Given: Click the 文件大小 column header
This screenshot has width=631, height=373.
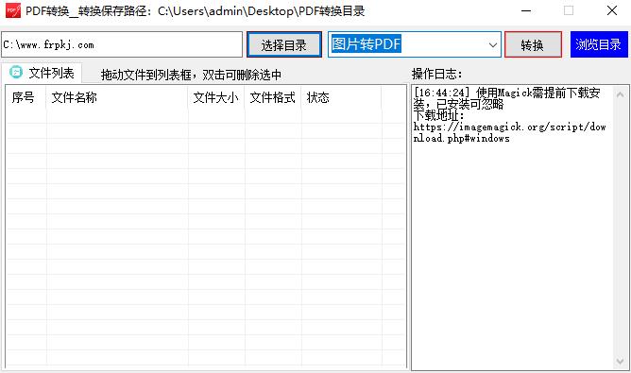Looking at the screenshot, I should pyautogui.click(x=216, y=97).
